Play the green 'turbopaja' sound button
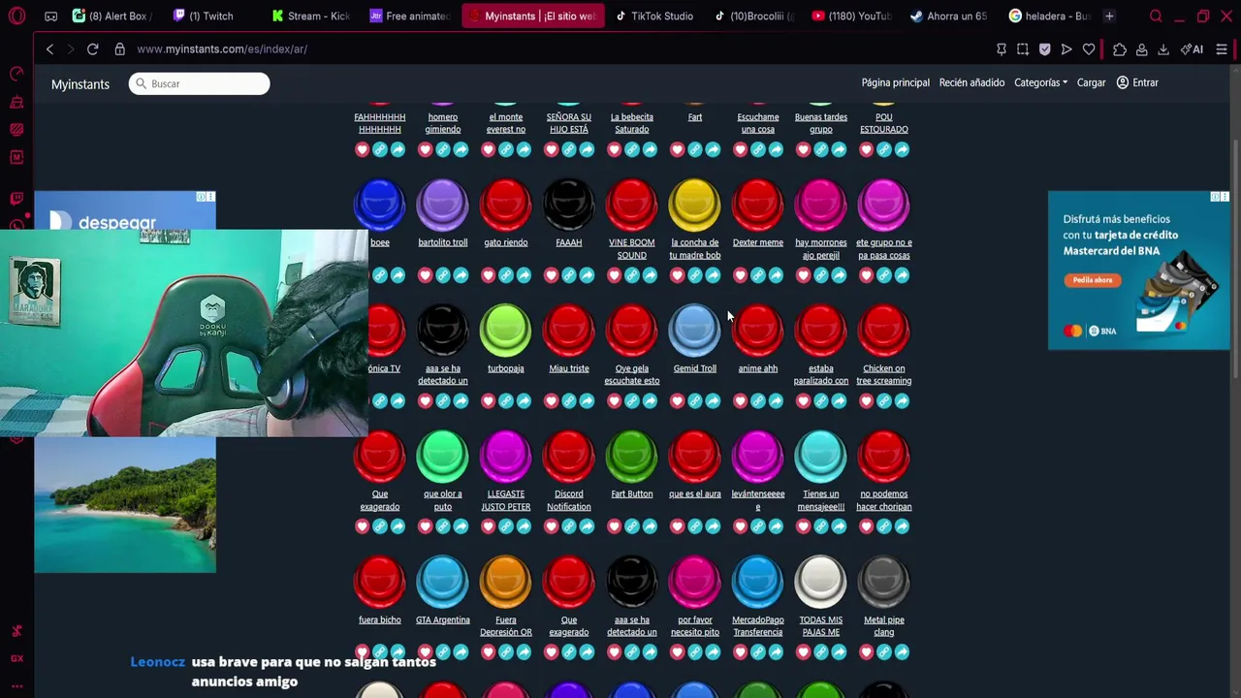Image resolution: width=1241 pixels, height=698 pixels. coord(505,331)
